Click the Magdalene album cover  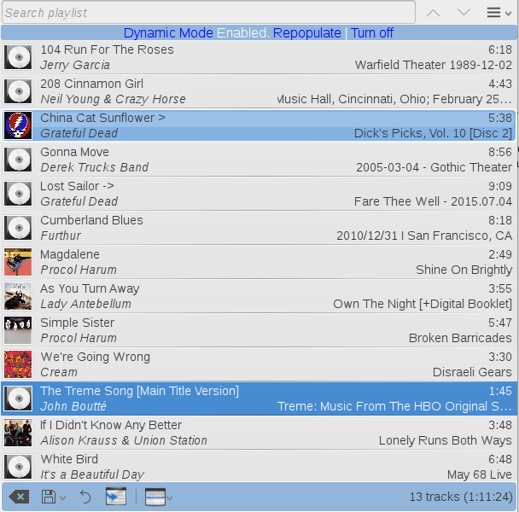18,262
